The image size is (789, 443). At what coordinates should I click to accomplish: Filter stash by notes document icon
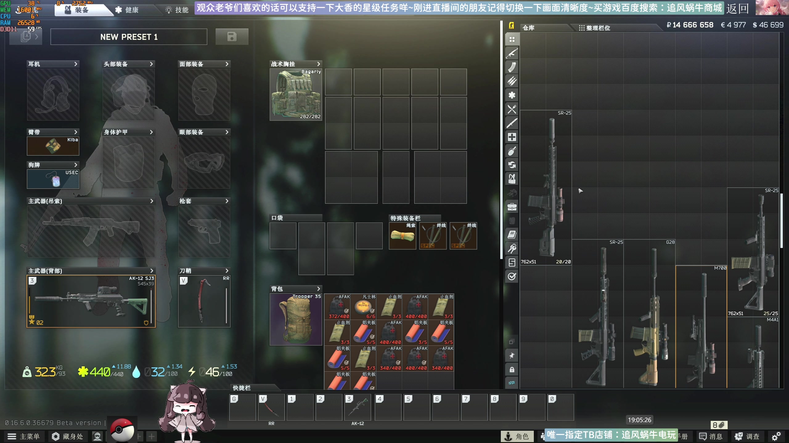512,262
